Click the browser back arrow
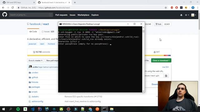 tap(3, 7)
